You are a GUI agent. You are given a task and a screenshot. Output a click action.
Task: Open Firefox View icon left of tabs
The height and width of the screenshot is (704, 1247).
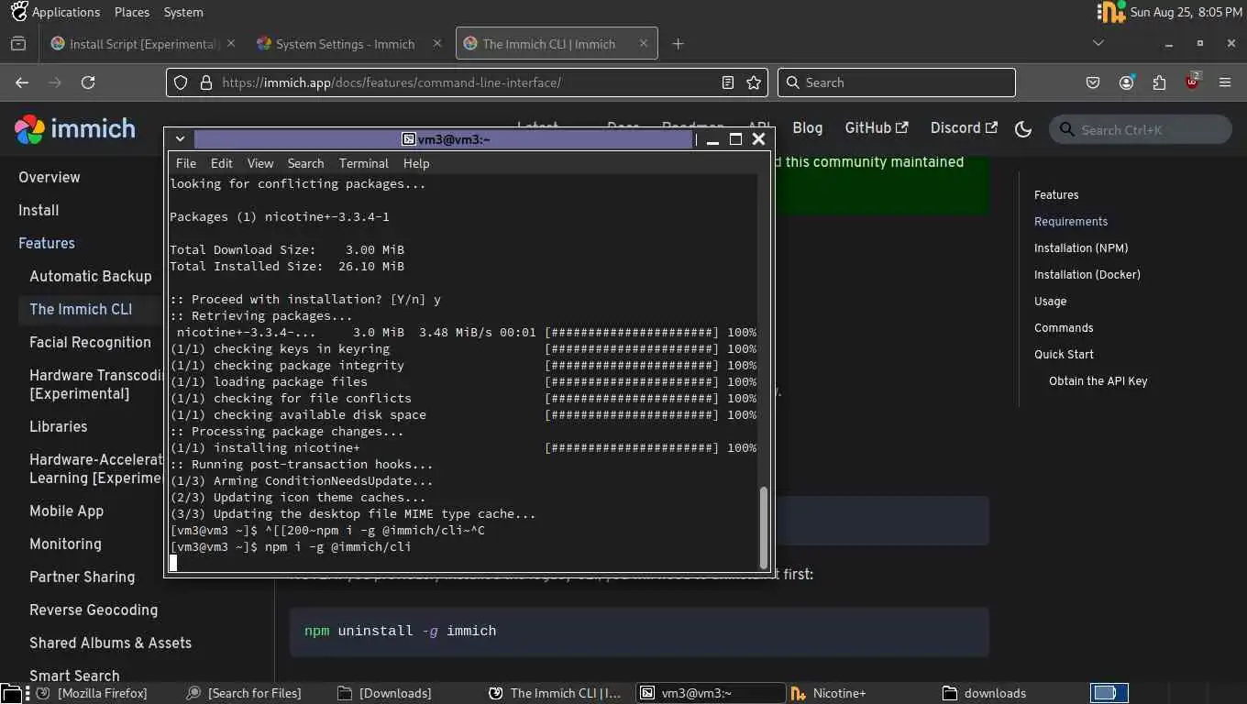[x=18, y=43]
